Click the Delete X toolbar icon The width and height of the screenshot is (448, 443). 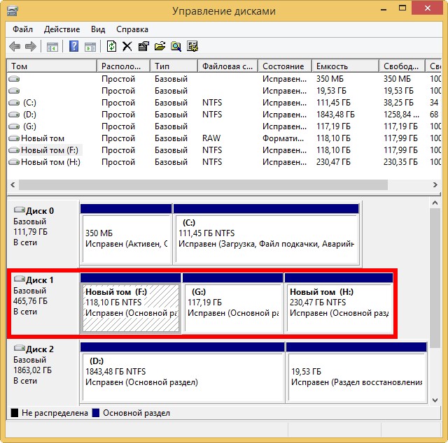(x=127, y=46)
